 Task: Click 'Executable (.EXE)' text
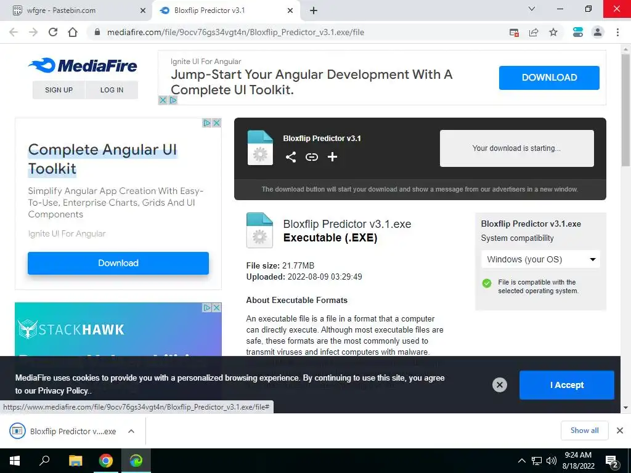pos(330,238)
